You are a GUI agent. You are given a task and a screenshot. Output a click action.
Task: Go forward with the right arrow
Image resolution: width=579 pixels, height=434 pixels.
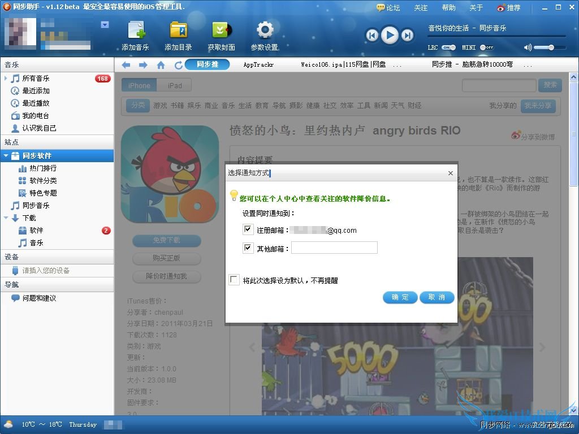[x=143, y=65]
